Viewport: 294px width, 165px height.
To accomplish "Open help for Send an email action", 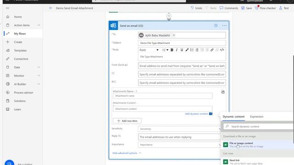I will coord(216,26).
